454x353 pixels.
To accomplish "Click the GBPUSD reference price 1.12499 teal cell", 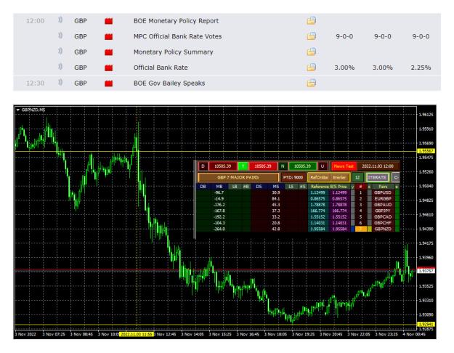I will tap(317, 192).
